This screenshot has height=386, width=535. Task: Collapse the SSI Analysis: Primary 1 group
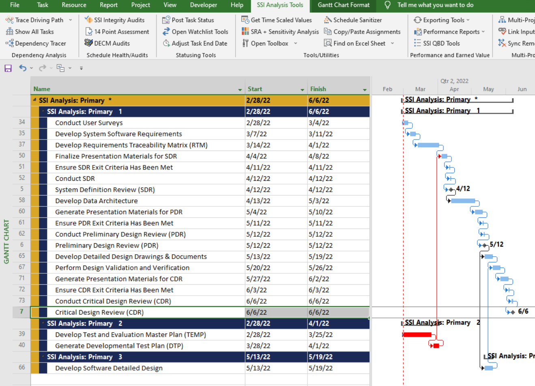43,111
